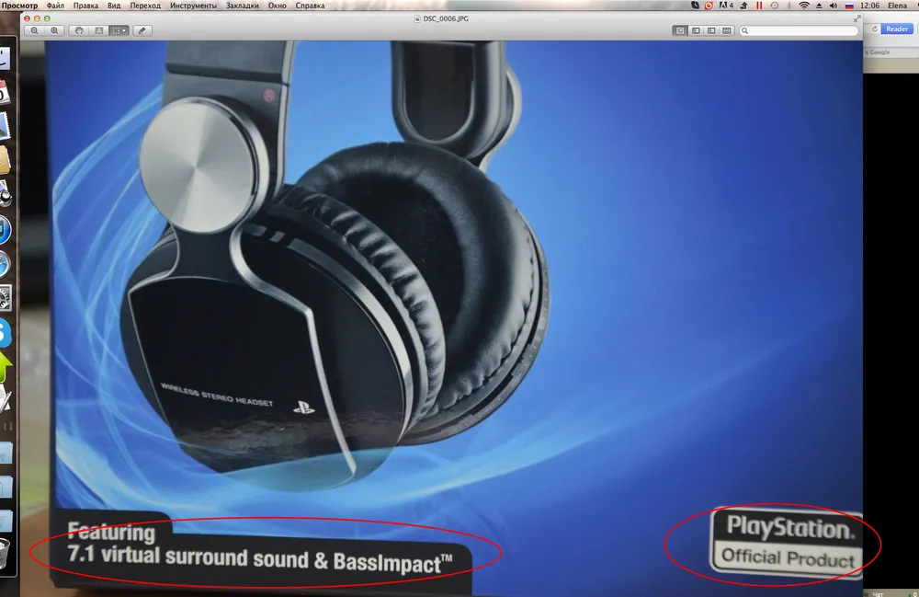Switch to thumbnails sidebar view
Image resolution: width=919 pixels, height=597 pixels.
pyautogui.click(x=696, y=30)
